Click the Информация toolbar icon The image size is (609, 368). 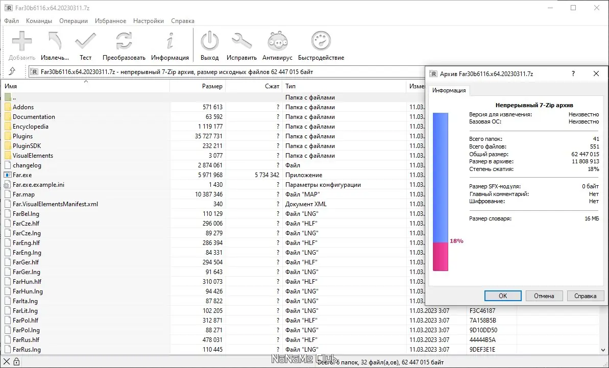pos(170,41)
